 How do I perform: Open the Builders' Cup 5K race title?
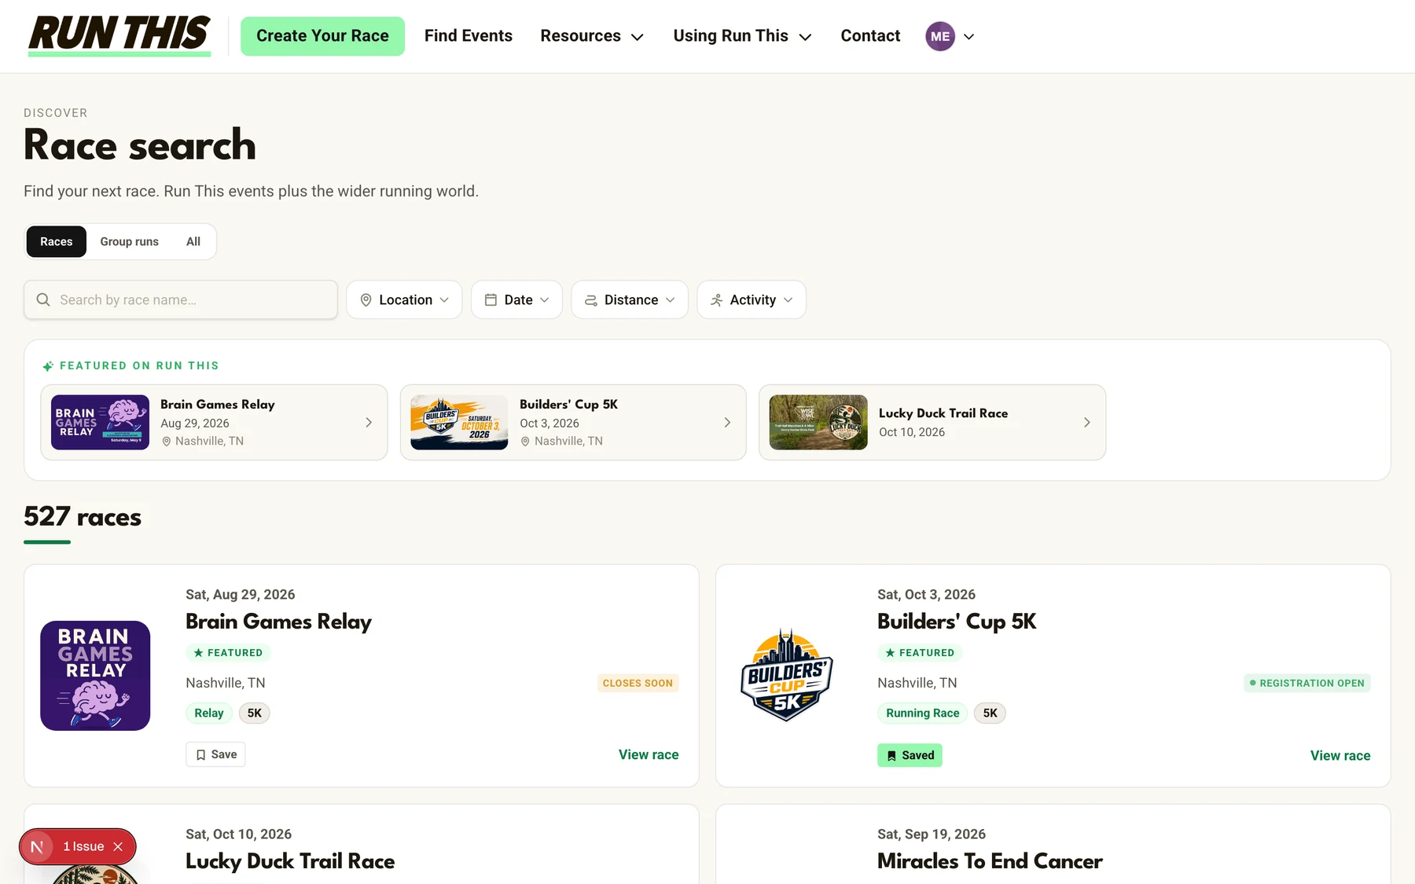click(957, 622)
